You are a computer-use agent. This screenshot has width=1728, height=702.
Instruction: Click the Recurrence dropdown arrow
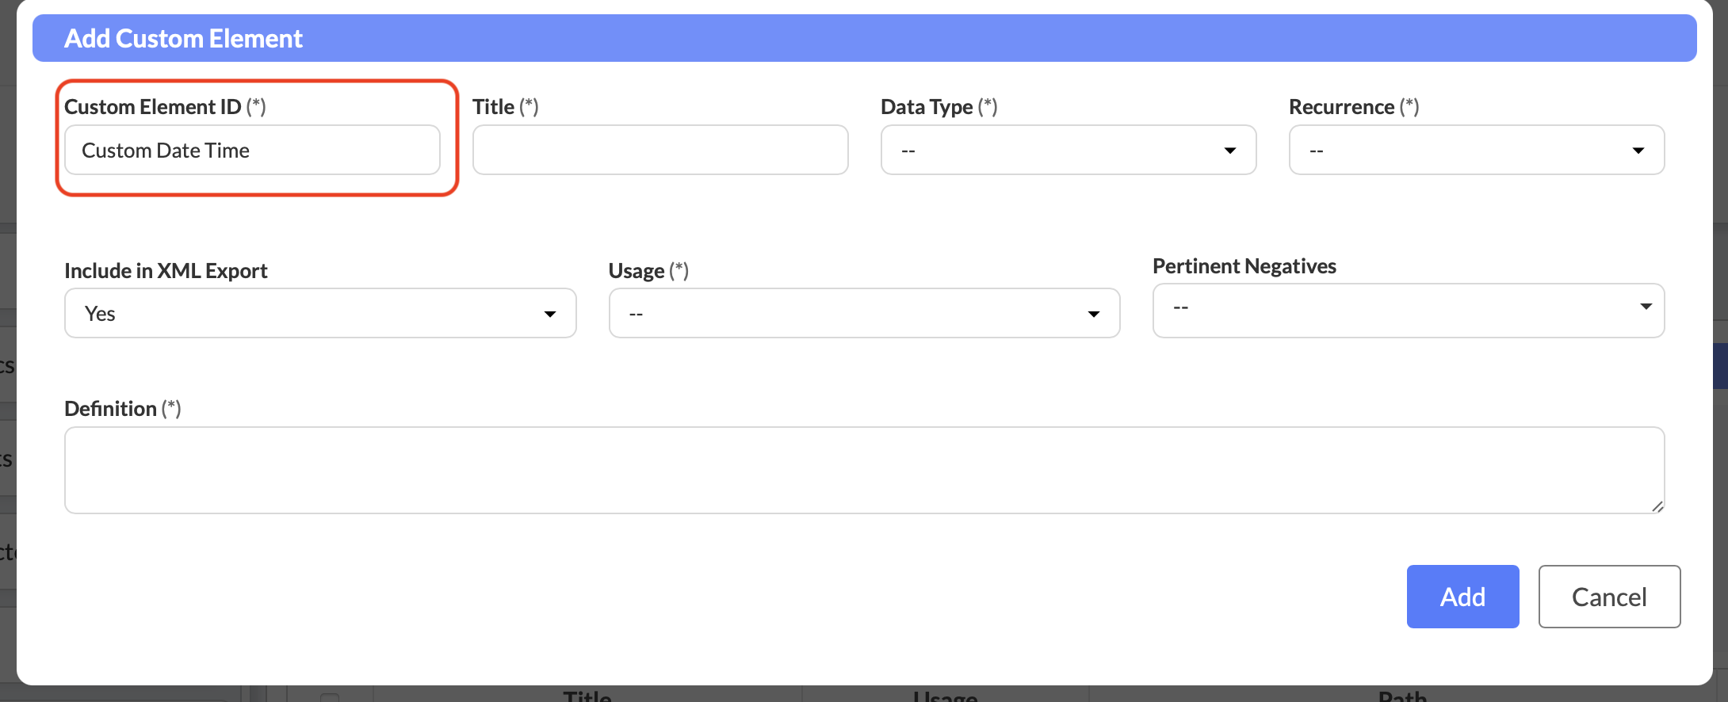1638,151
